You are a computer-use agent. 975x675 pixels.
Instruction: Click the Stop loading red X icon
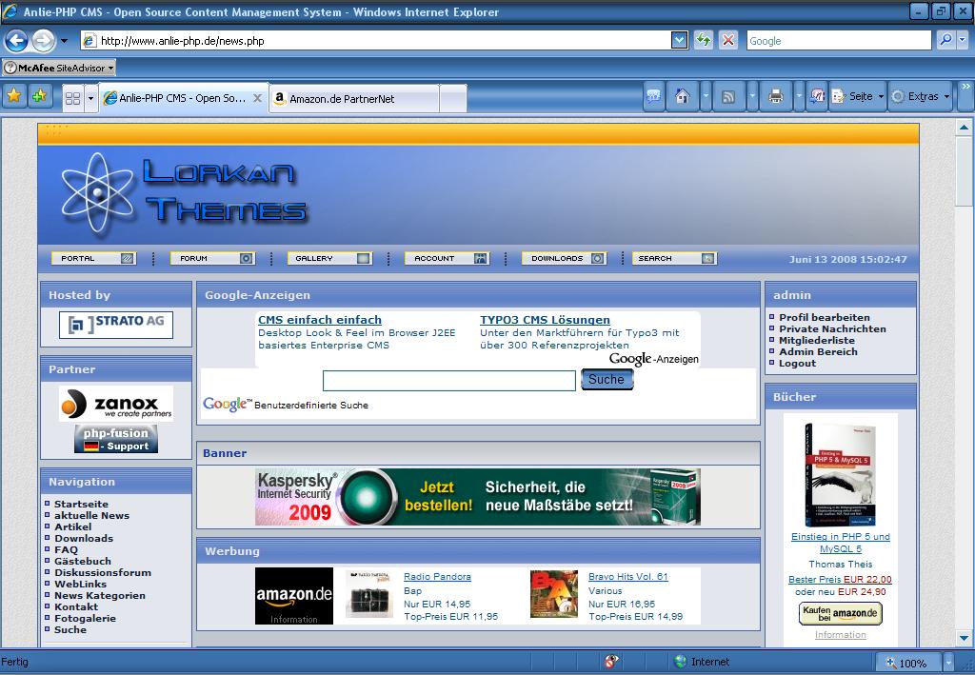pyautogui.click(x=727, y=40)
